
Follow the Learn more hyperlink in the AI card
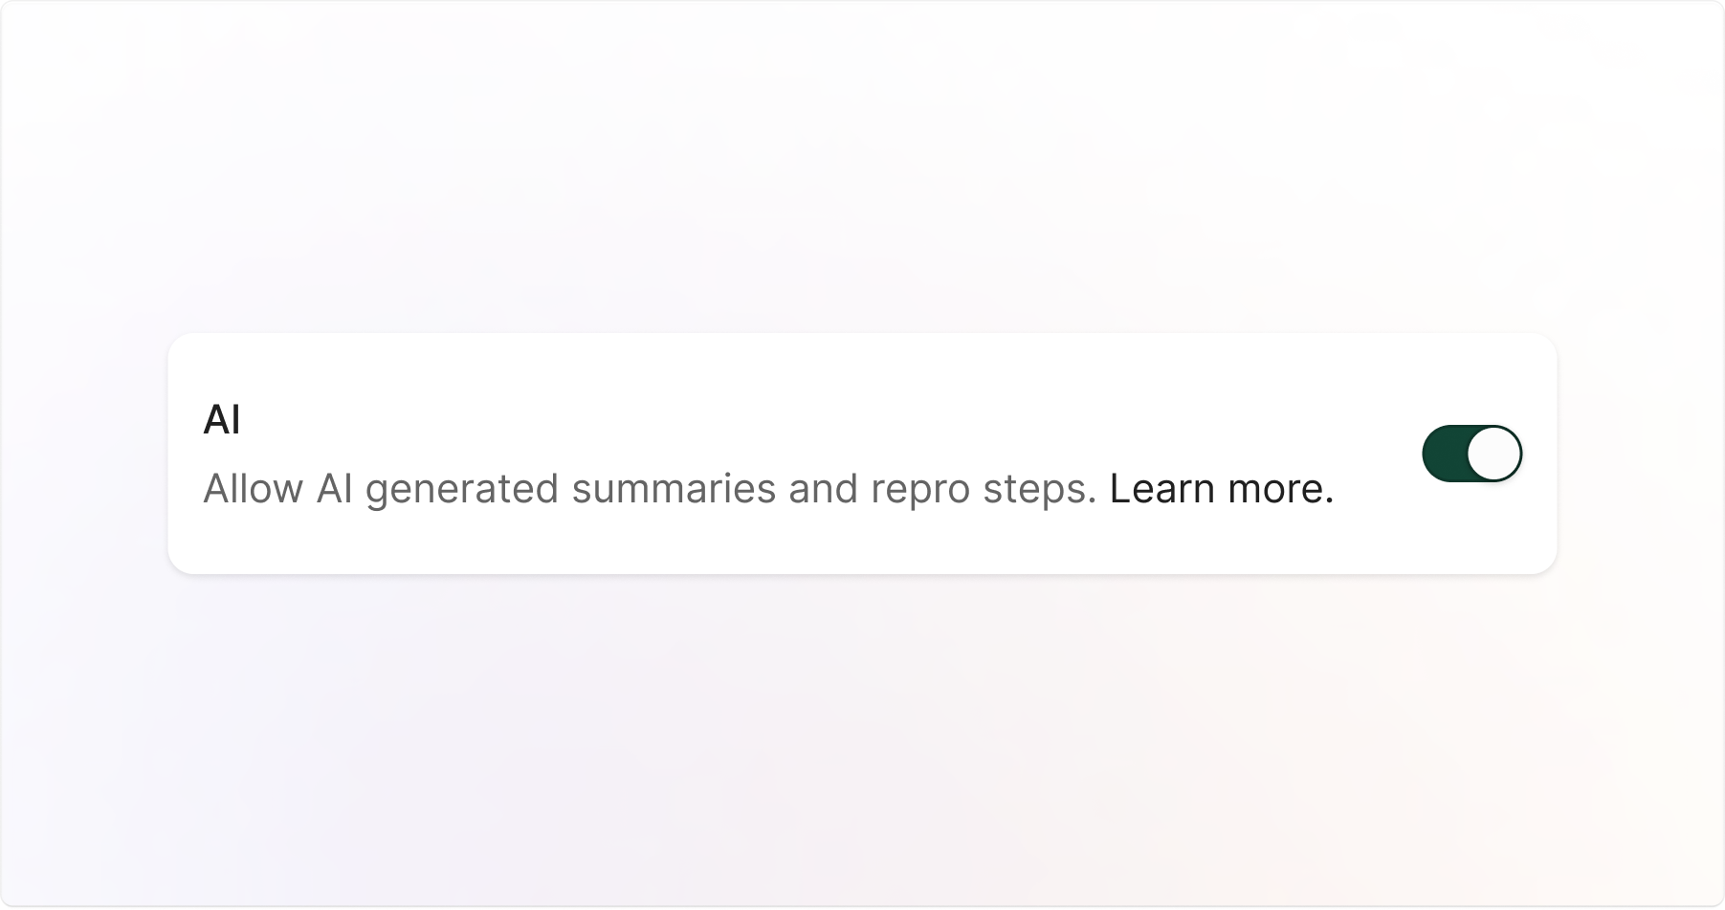coord(1221,489)
